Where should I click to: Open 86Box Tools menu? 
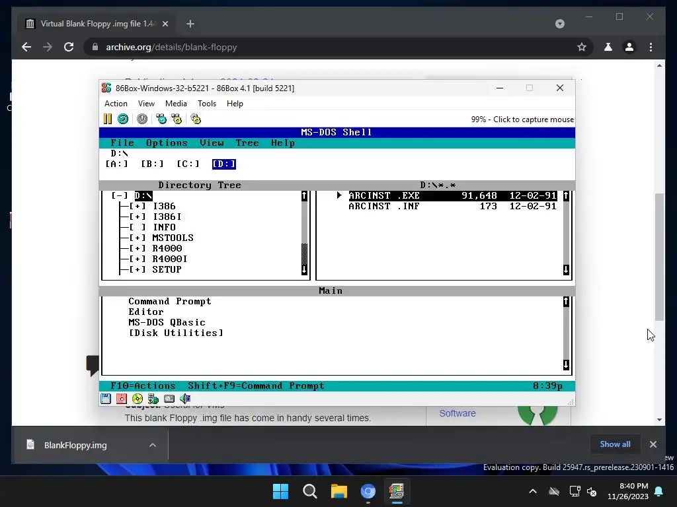(x=207, y=104)
